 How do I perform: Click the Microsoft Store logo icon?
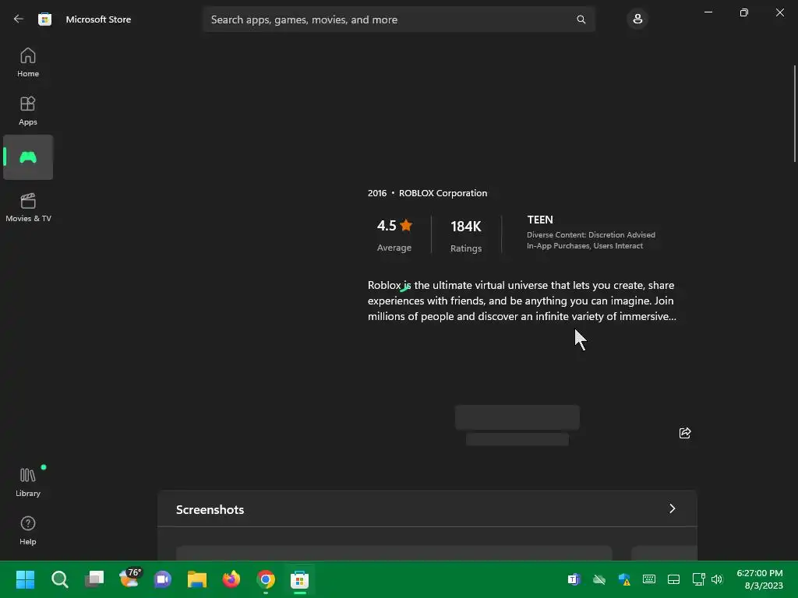tap(44, 19)
